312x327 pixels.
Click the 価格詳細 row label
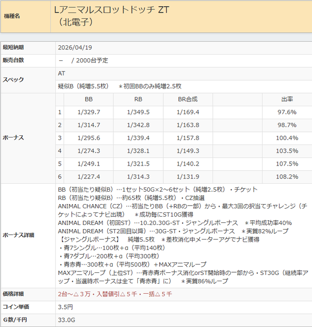pyautogui.click(x=13, y=294)
